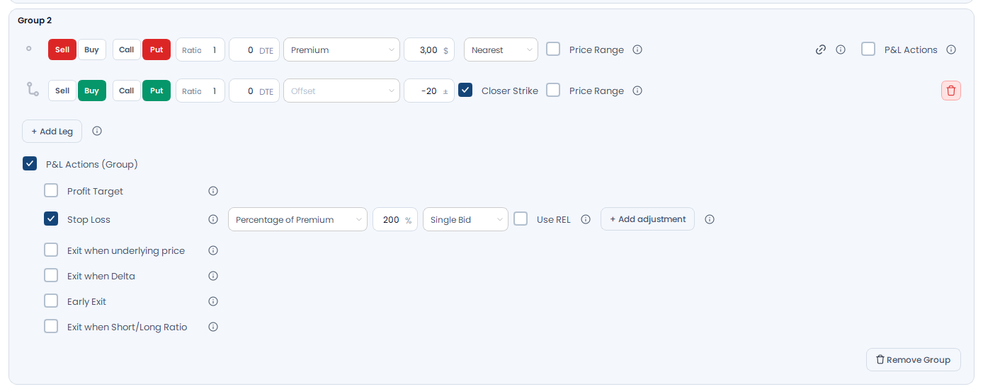The width and height of the screenshot is (983, 389).
Task: Click the Remove Group button
Action: (x=913, y=359)
